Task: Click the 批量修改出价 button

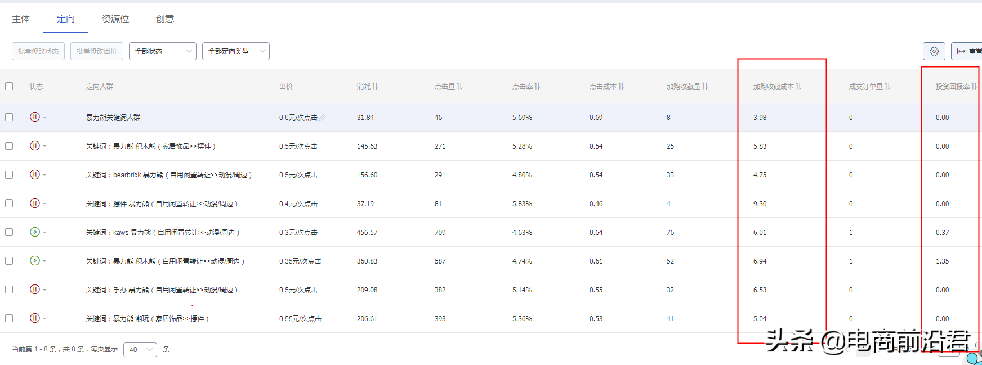Action: [97, 51]
